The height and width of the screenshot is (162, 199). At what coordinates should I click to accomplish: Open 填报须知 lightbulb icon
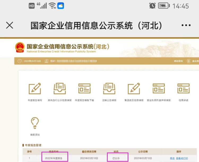click(x=35, y=123)
